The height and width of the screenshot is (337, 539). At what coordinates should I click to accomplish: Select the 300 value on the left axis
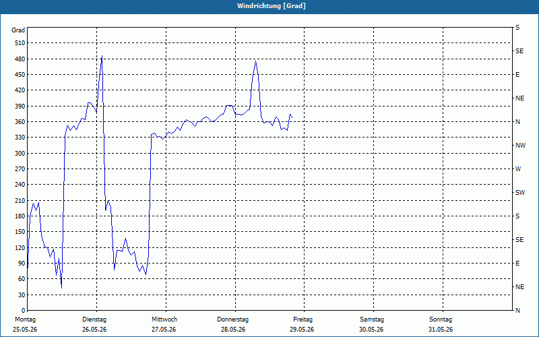[20, 154]
